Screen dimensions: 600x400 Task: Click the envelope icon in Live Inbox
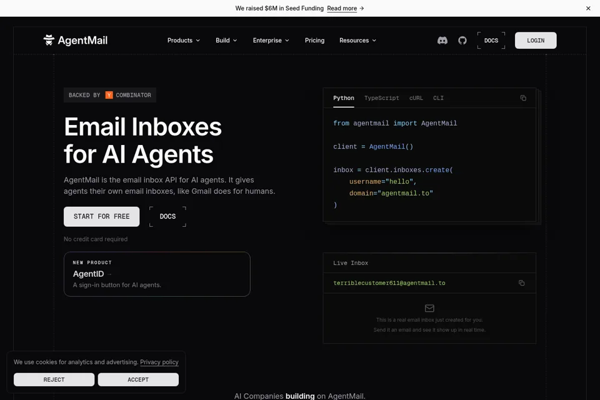tap(429, 308)
